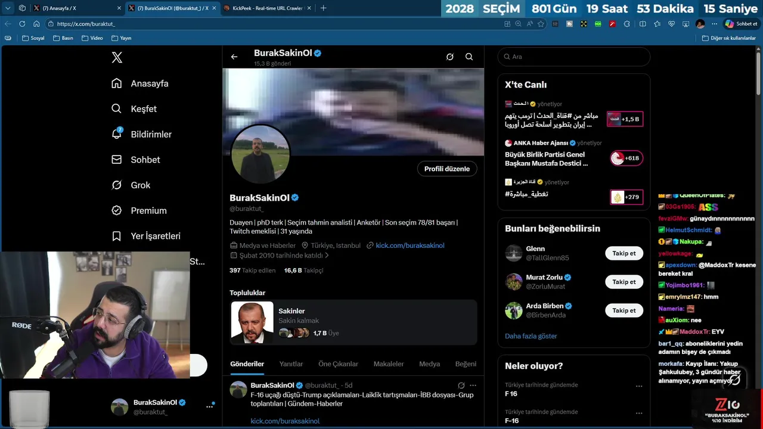Image resolution: width=763 pixels, height=429 pixels.
Task: Open account switcher dots next to BurakSakinOl
Action: [209, 406]
